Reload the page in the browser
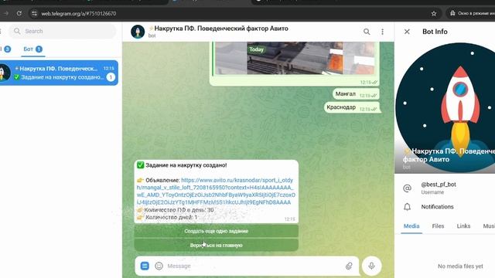The height and width of the screenshot is (278, 495). (x=19, y=13)
